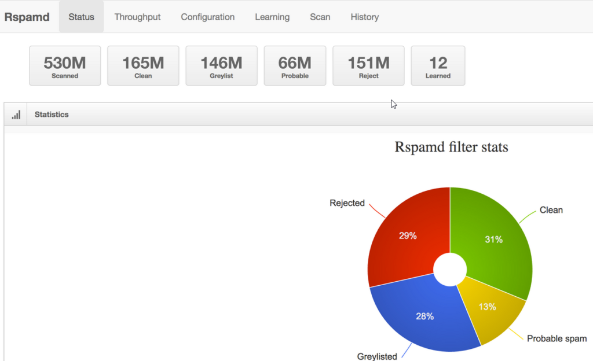
Task: Open the History tab
Action: tap(364, 17)
